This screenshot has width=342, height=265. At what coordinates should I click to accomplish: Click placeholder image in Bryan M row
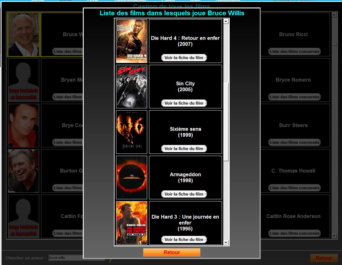pos(24,80)
